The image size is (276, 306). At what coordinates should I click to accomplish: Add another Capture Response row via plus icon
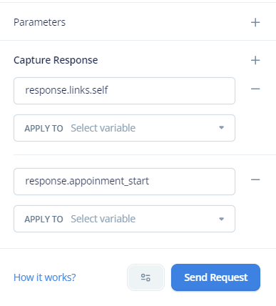pos(255,60)
